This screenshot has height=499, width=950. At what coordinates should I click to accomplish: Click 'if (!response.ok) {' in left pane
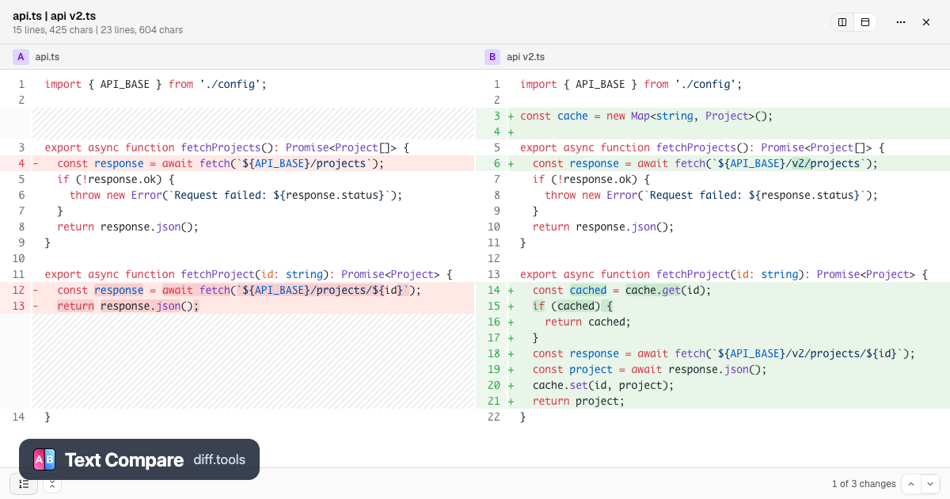116,179
